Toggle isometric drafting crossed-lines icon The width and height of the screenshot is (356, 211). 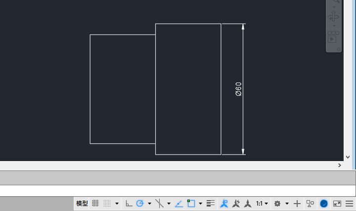tap(159, 204)
